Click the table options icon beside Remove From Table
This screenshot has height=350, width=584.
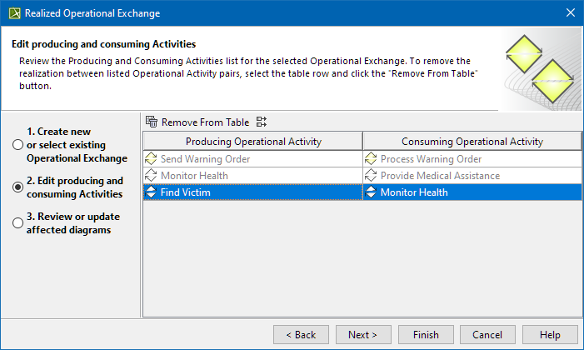pos(262,122)
